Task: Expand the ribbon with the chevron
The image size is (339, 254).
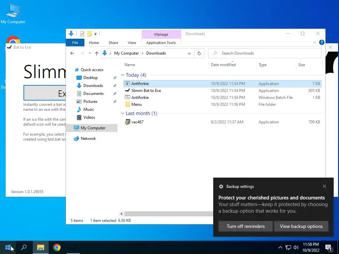Action: click(315, 42)
